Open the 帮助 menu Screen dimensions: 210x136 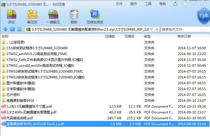click(162, 4)
